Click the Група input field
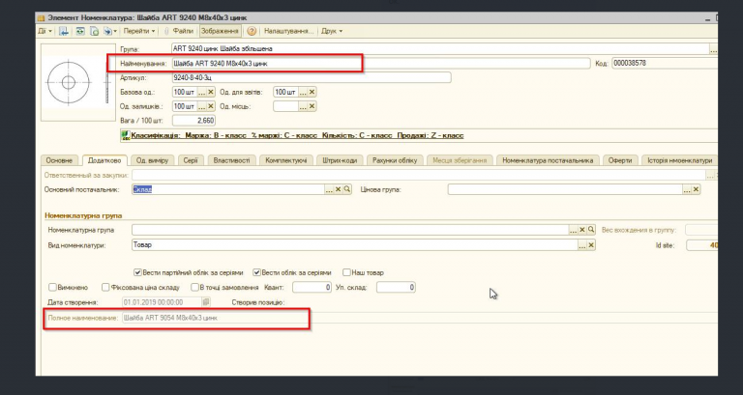The image size is (743, 395). click(440, 48)
